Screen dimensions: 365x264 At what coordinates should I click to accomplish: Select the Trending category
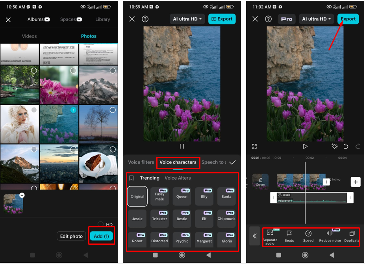[150, 178]
